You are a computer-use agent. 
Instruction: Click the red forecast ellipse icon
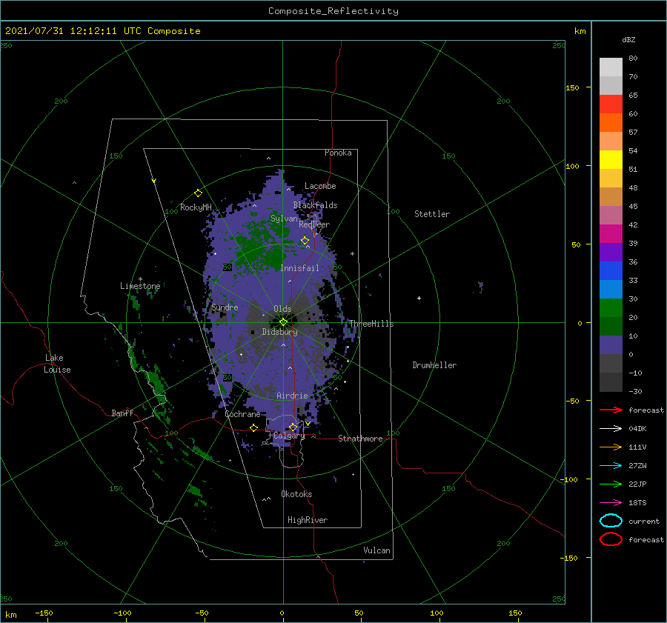pos(611,539)
